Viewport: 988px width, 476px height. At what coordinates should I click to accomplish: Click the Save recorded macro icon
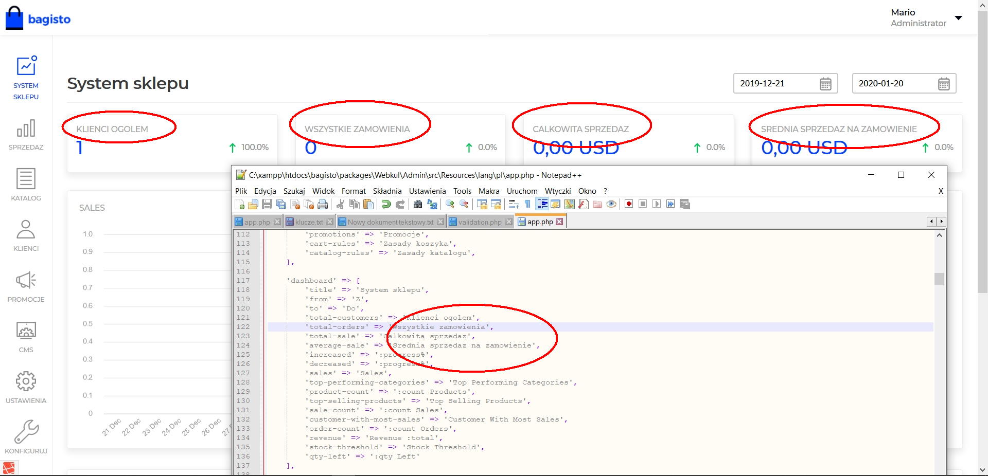684,204
